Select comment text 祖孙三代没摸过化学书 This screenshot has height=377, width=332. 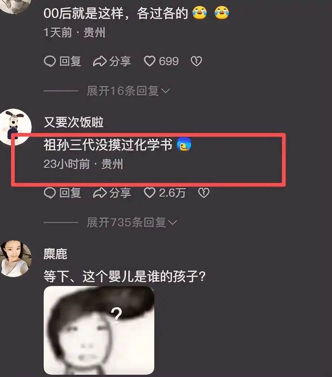click(108, 145)
